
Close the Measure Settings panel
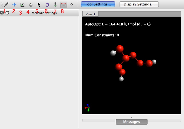click(x=2, y=13)
